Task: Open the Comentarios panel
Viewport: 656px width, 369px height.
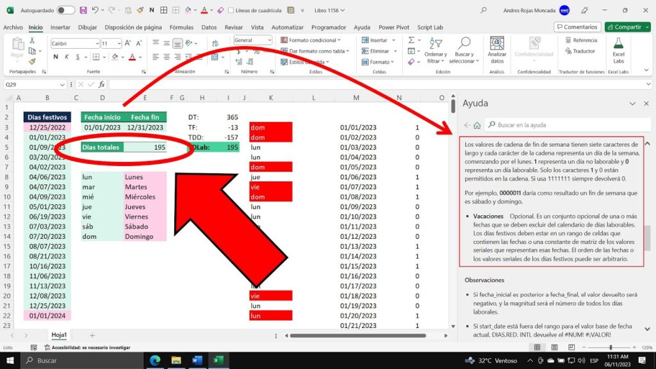Action: [577, 27]
